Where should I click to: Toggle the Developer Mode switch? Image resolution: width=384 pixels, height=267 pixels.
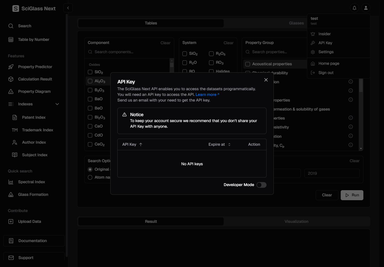(261, 185)
